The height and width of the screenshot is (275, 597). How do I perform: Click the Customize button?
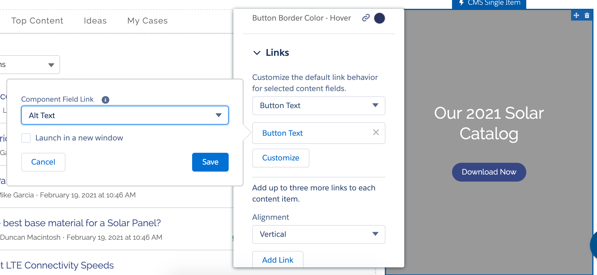click(281, 158)
